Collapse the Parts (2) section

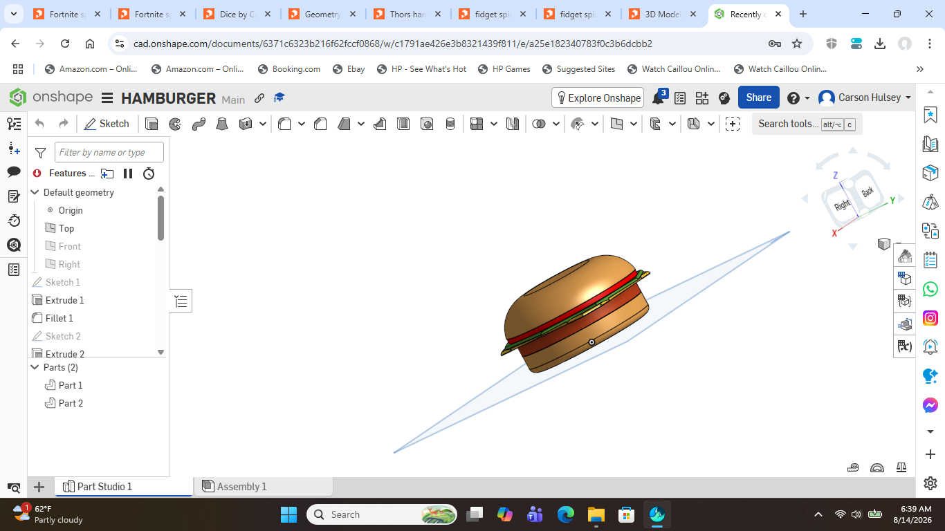click(x=35, y=367)
